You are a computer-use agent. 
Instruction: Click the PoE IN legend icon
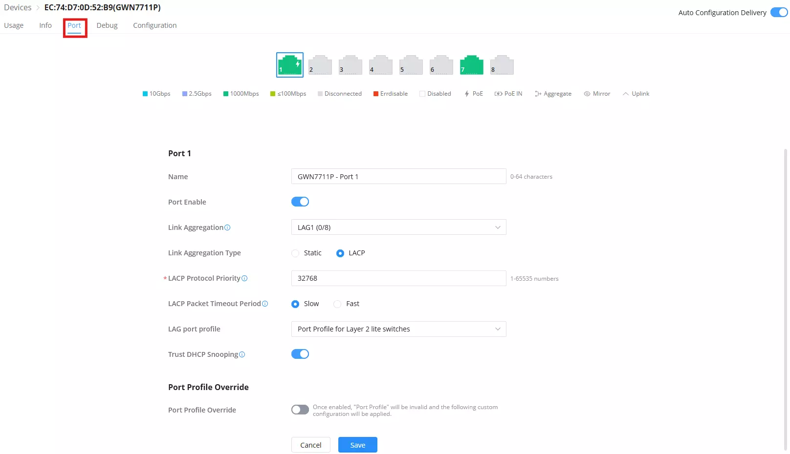click(498, 94)
